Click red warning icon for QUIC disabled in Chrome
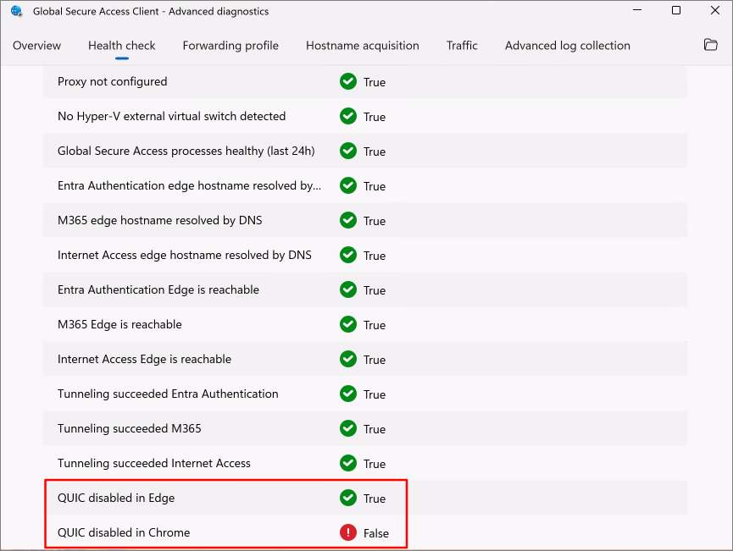 pos(347,532)
